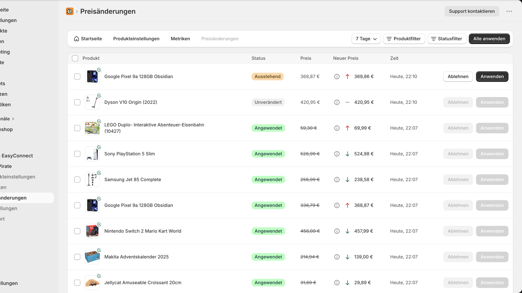Open Sony PlayStation 5 Slim thumbnail
This screenshot has width=522, height=293.
(92, 154)
